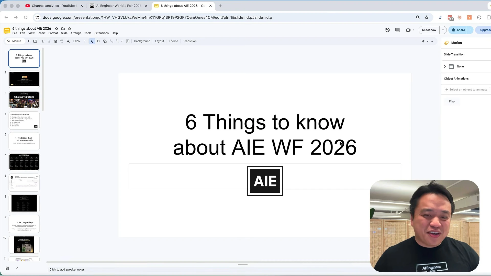491x276 pixels.
Task: Select slide 3 What We're Building
Action: [24, 100]
